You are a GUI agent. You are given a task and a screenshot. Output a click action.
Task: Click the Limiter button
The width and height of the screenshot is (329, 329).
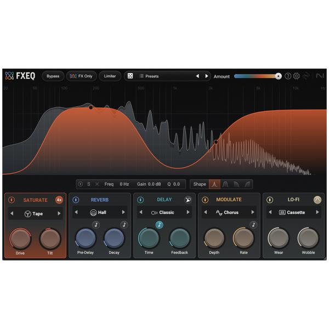click(x=110, y=76)
